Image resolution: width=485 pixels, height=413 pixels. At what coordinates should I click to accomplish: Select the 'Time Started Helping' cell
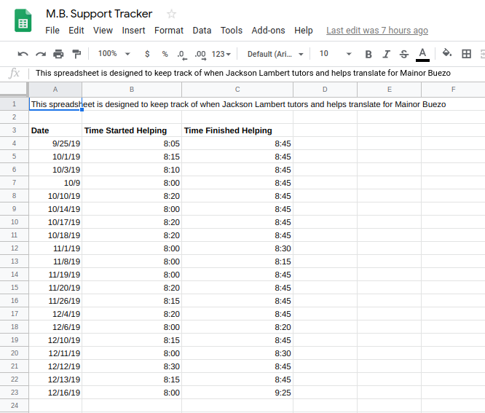pos(132,130)
